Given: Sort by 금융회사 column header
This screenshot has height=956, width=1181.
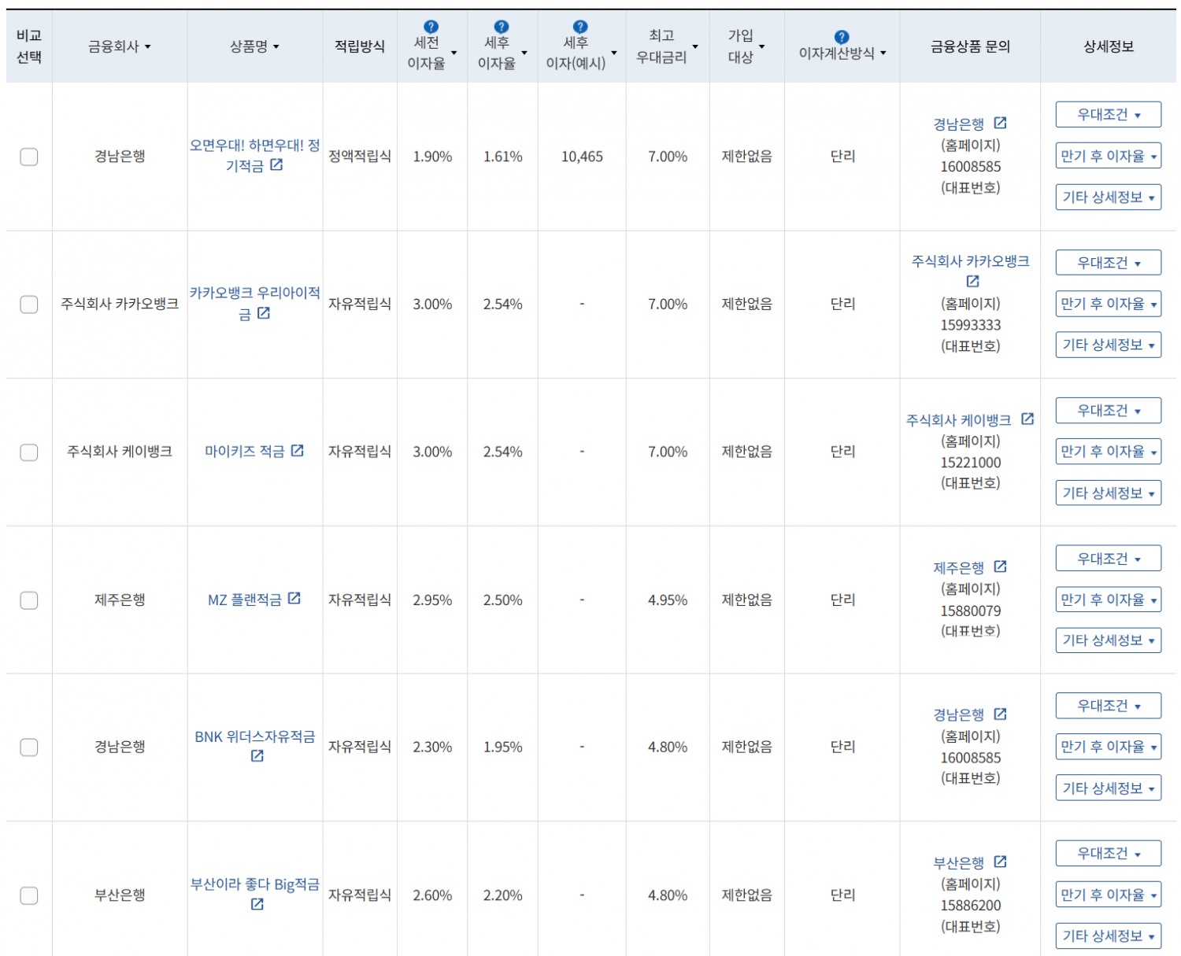Looking at the screenshot, I should coord(120,46).
